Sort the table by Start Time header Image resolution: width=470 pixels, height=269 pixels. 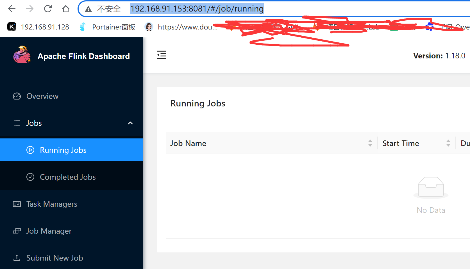(417, 143)
